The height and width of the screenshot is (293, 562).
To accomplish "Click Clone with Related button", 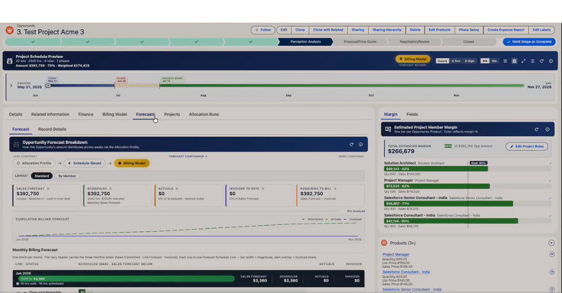I will (328, 30).
